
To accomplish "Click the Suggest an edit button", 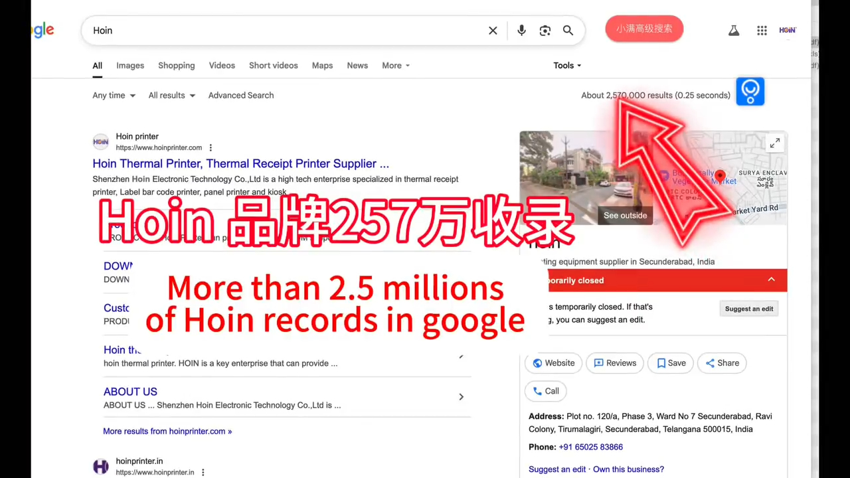I will tap(748, 309).
